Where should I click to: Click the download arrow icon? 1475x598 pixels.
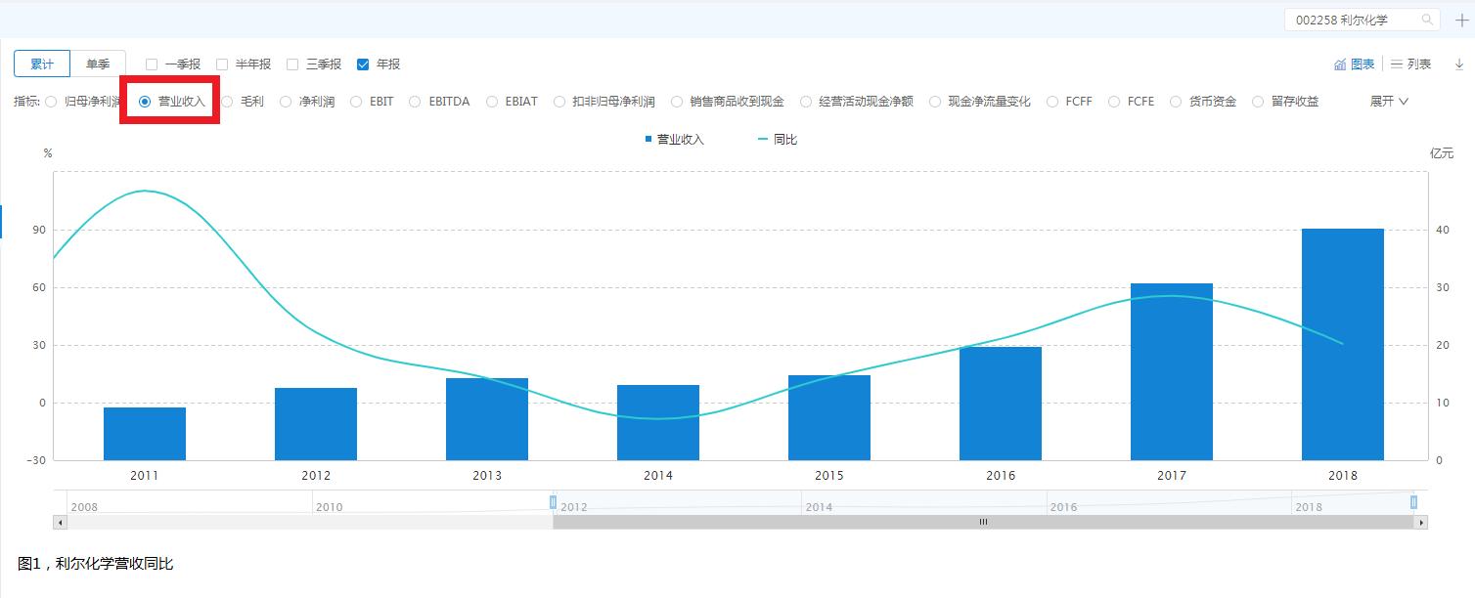(x=1458, y=64)
